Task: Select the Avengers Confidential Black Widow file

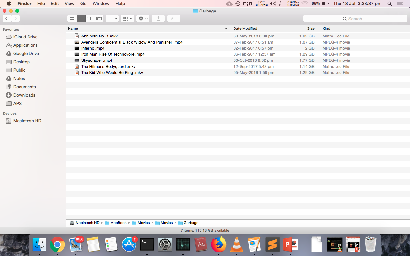Action: click(238, 42)
